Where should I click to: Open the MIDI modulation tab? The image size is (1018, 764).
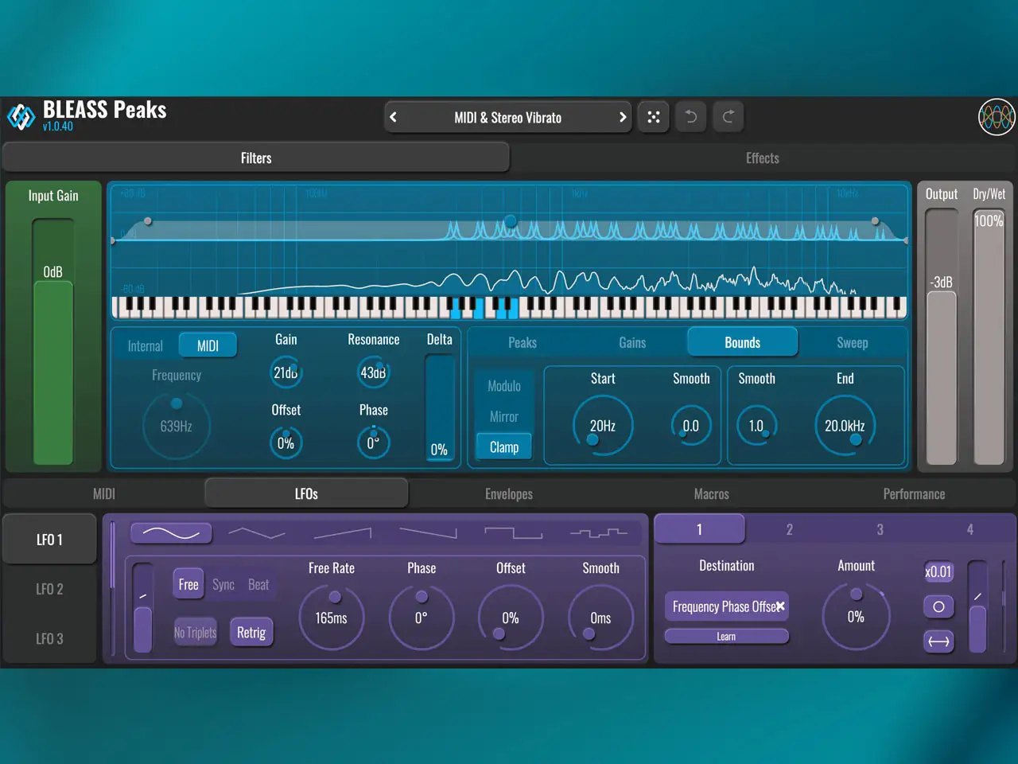(104, 493)
